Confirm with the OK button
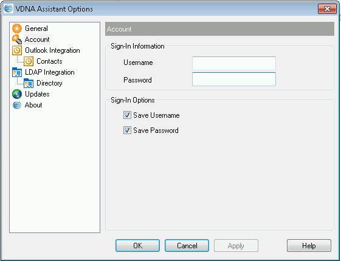The width and height of the screenshot is (341, 261). point(137,246)
